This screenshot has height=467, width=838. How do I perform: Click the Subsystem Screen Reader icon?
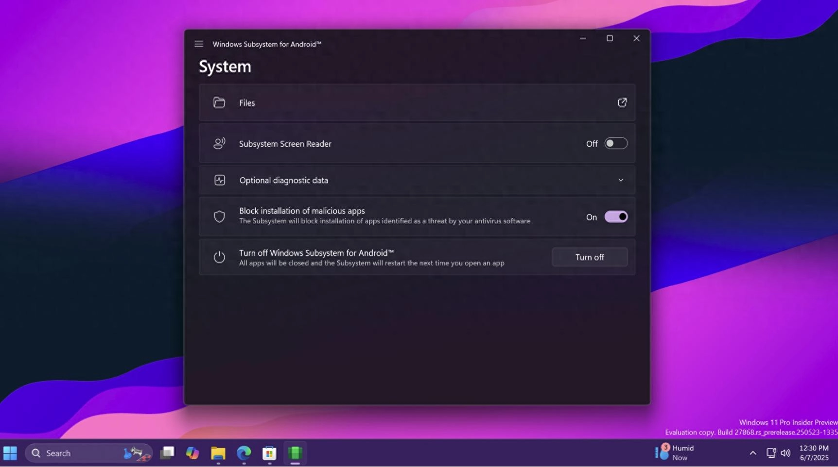[x=219, y=143]
